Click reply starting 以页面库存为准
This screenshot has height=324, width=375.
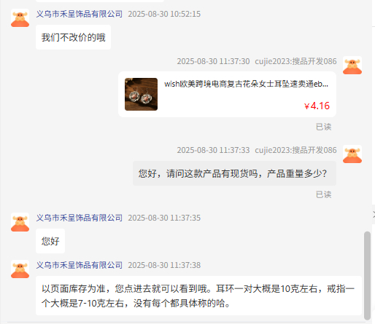click(x=198, y=296)
